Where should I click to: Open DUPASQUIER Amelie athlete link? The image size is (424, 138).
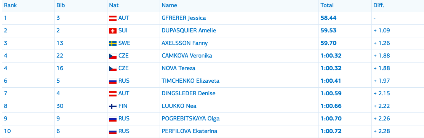click(189, 30)
